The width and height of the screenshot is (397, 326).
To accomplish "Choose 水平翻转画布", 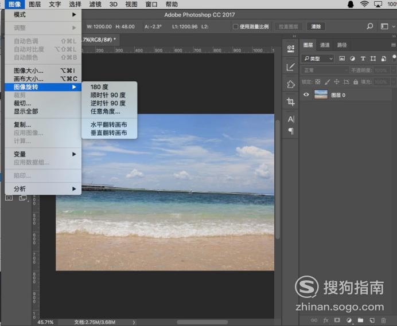I will click(110, 125).
